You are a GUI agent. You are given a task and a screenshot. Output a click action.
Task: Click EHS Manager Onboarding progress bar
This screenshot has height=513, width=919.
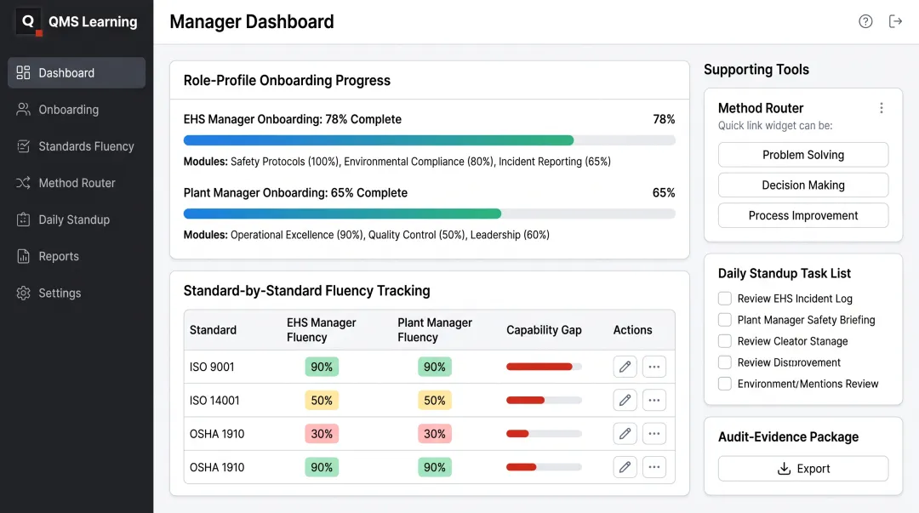(429, 140)
